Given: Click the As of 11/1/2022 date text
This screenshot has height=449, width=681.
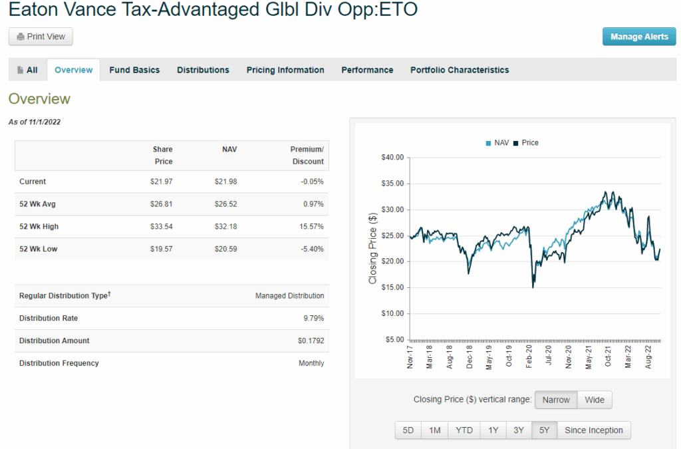Looking at the screenshot, I should pos(35,122).
